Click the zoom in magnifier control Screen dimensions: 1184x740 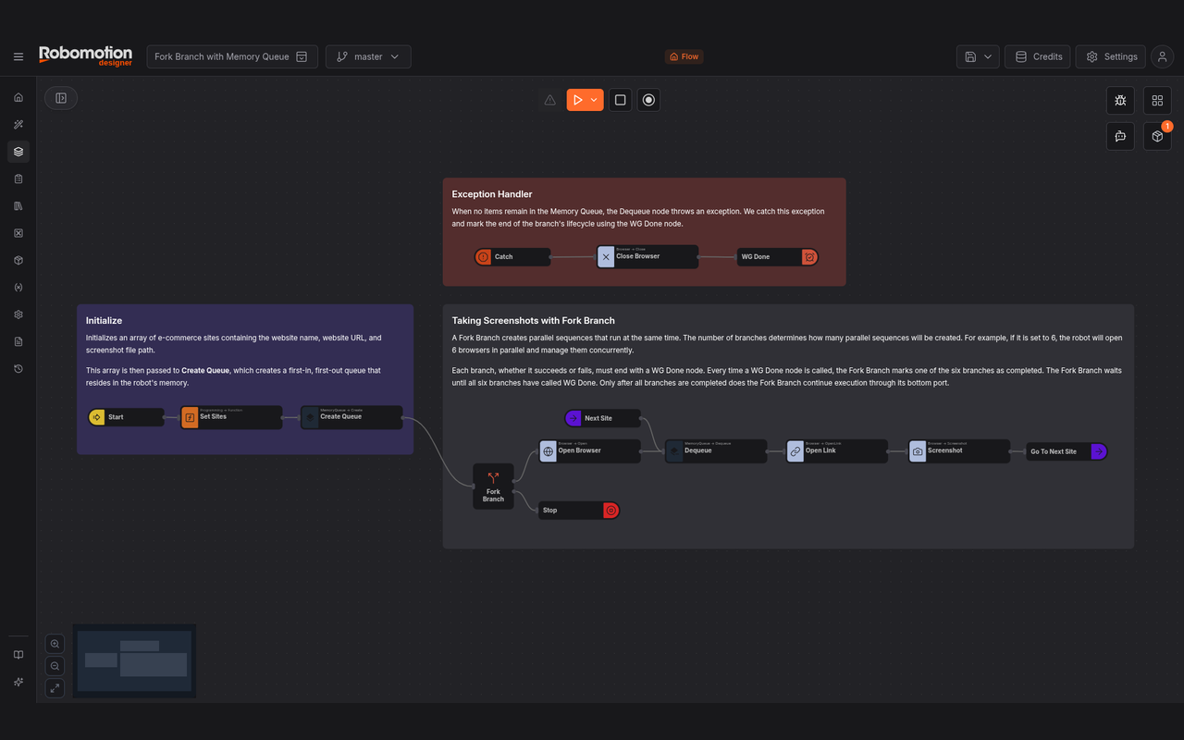click(55, 644)
